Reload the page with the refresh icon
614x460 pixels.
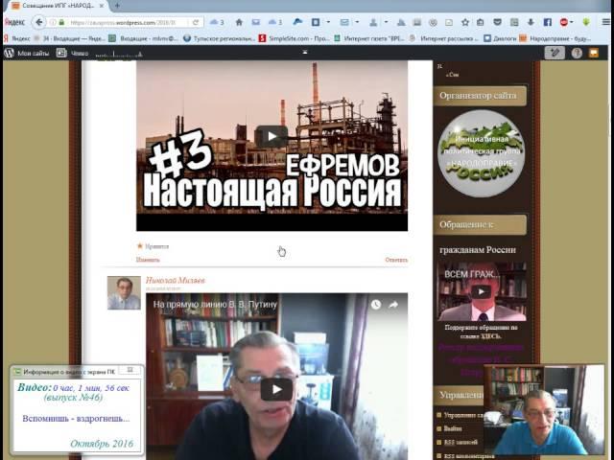[196, 22]
